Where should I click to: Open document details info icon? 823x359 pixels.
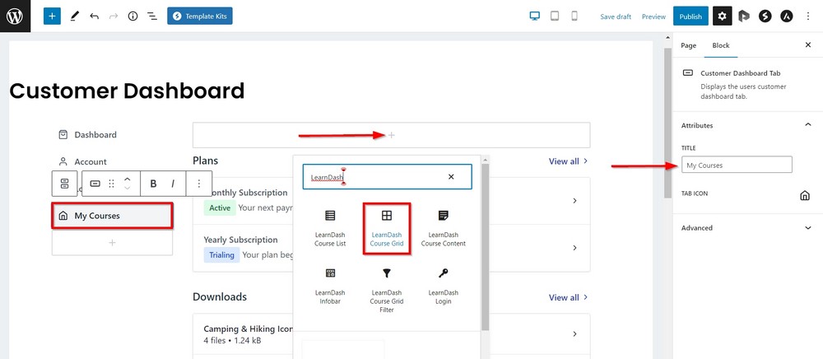(x=133, y=16)
